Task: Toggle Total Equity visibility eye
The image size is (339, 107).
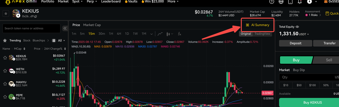Action: click(297, 27)
